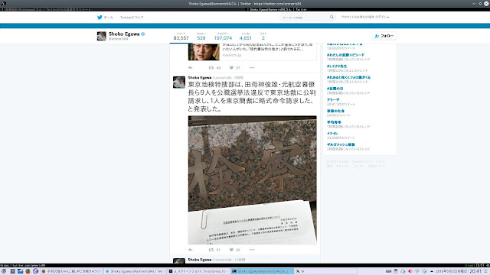Click the network wifi icon in system tray

417,271
